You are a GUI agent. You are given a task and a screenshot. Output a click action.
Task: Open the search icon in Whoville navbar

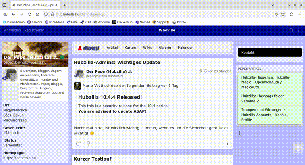pos(291,30)
